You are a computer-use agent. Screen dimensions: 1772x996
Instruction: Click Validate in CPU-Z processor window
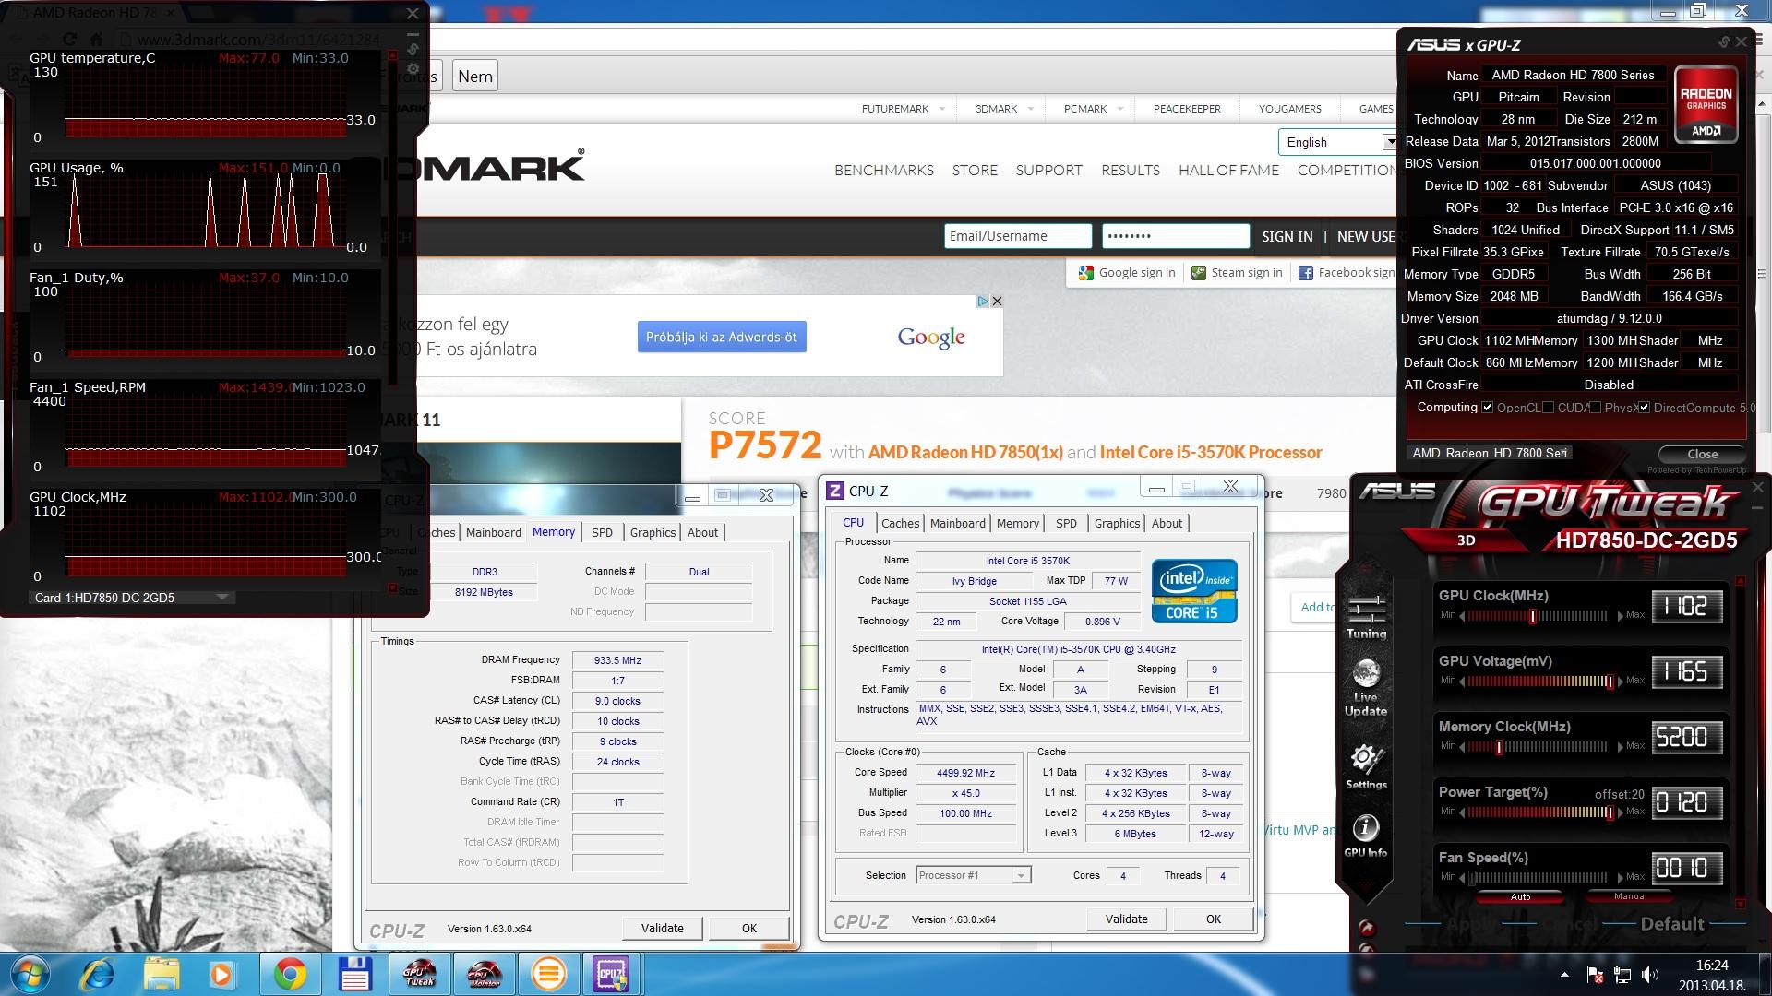coord(1127,919)
